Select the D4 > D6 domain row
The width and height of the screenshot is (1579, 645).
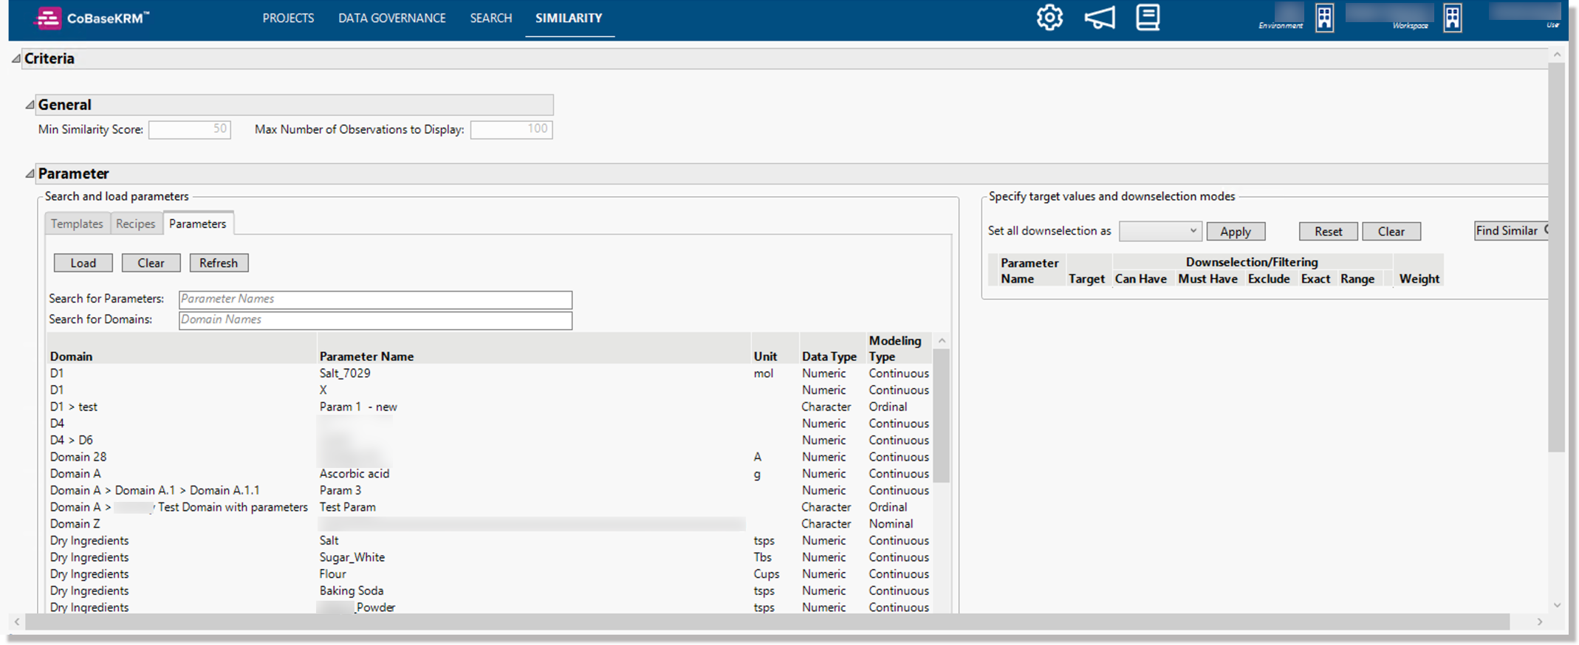[x=490, y=440]
